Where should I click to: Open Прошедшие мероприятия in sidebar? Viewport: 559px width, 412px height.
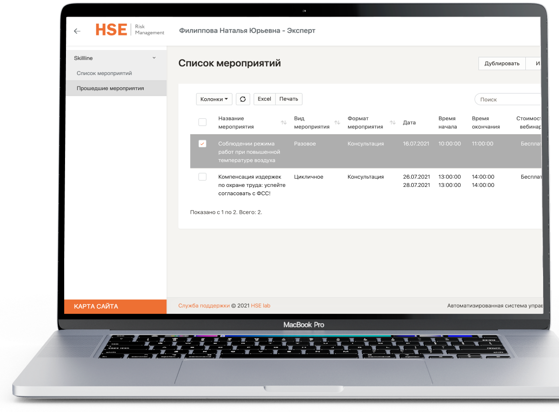(110, 88)
